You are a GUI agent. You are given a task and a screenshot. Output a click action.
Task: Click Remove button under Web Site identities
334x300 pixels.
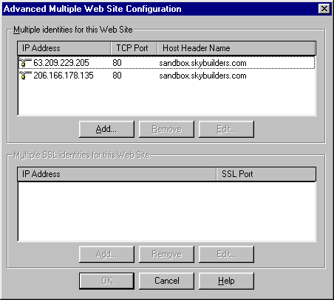pyautogui.click(x=166, y=129)
